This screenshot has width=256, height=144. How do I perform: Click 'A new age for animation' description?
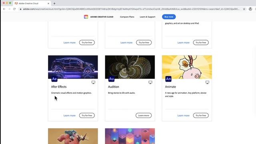point(186,94)
